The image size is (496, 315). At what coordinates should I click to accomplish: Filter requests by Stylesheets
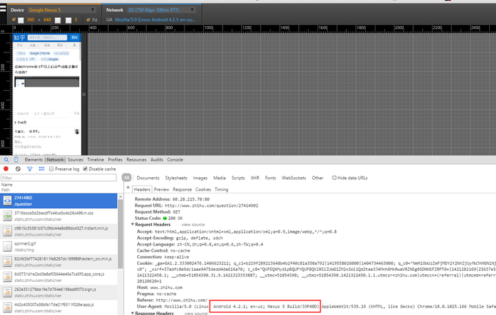pos(176,178)
